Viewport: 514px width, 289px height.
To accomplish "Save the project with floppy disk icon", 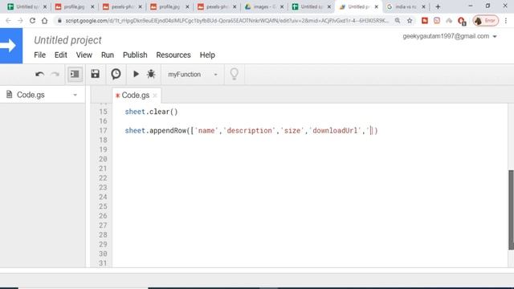I will [x=95, y=74].
